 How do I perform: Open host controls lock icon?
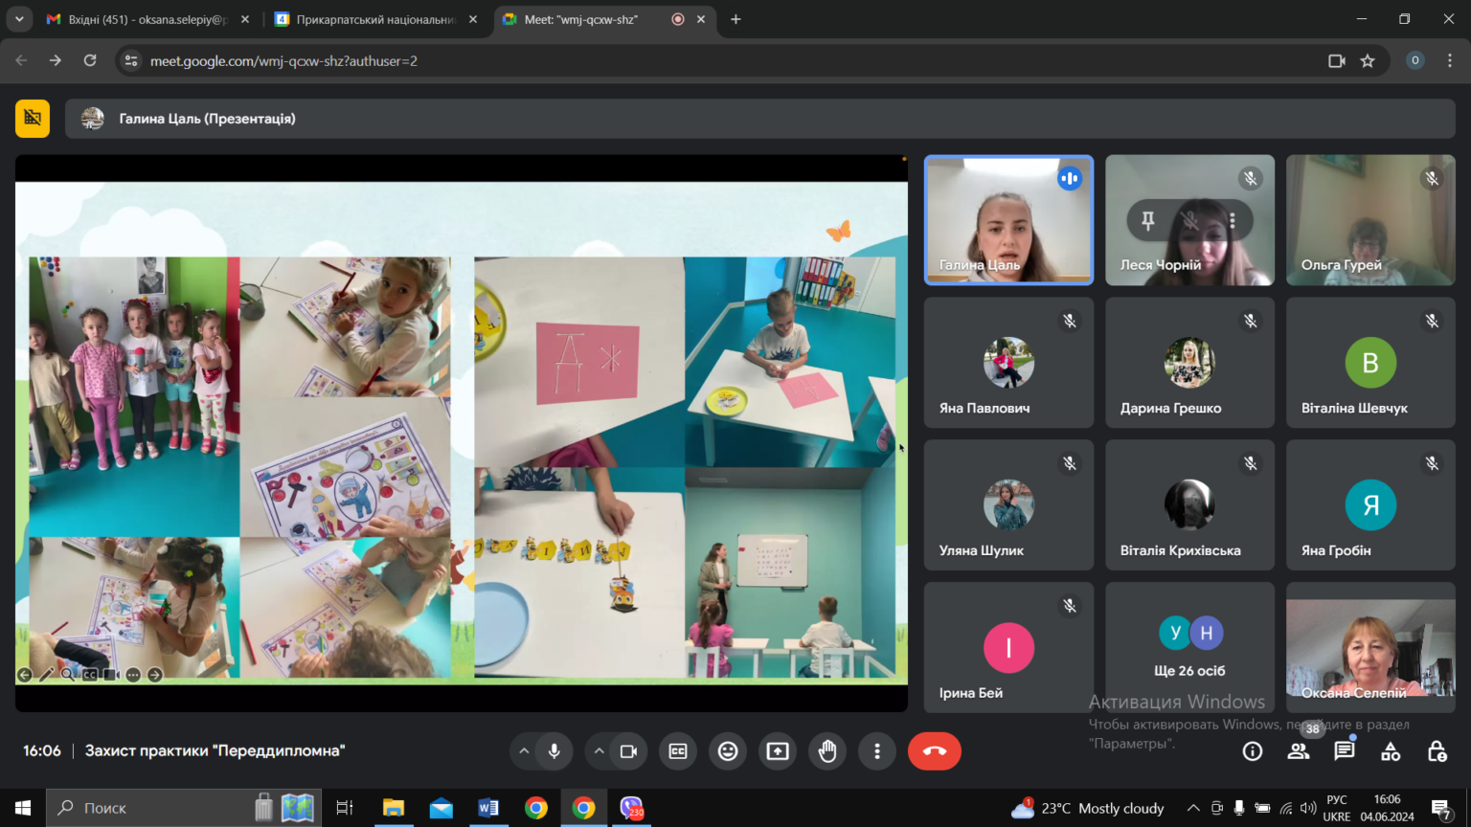click(1437, 751)
